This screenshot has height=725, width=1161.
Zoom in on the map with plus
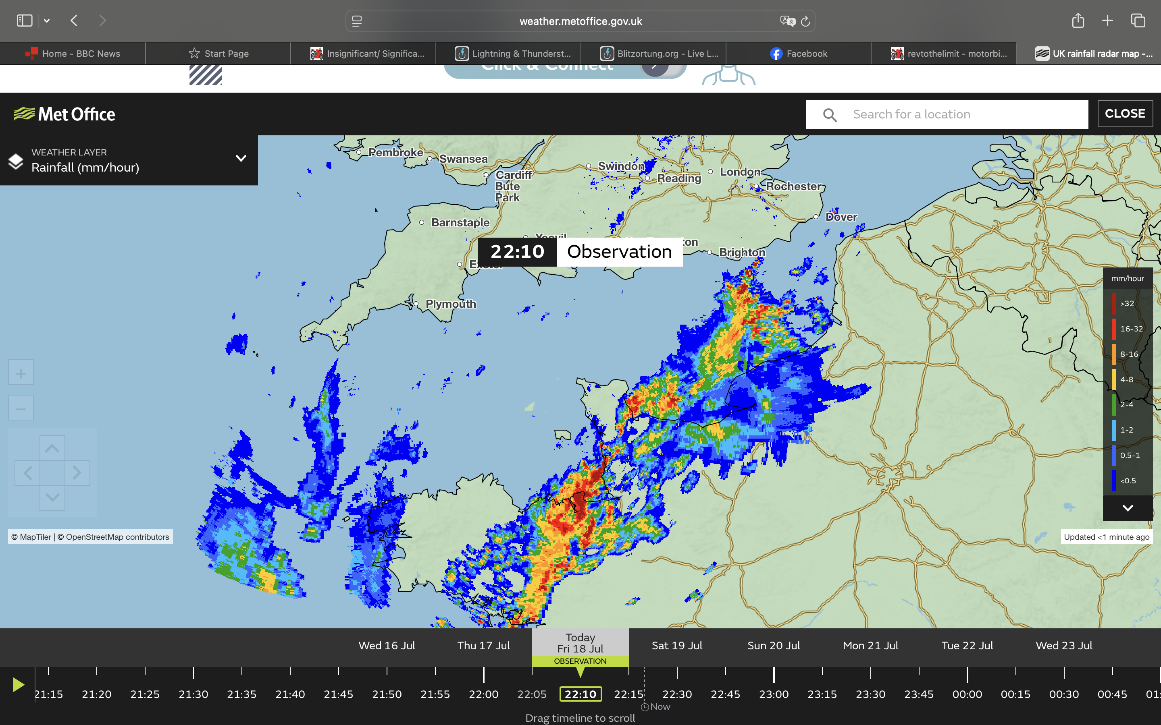(x=21, y=373)
